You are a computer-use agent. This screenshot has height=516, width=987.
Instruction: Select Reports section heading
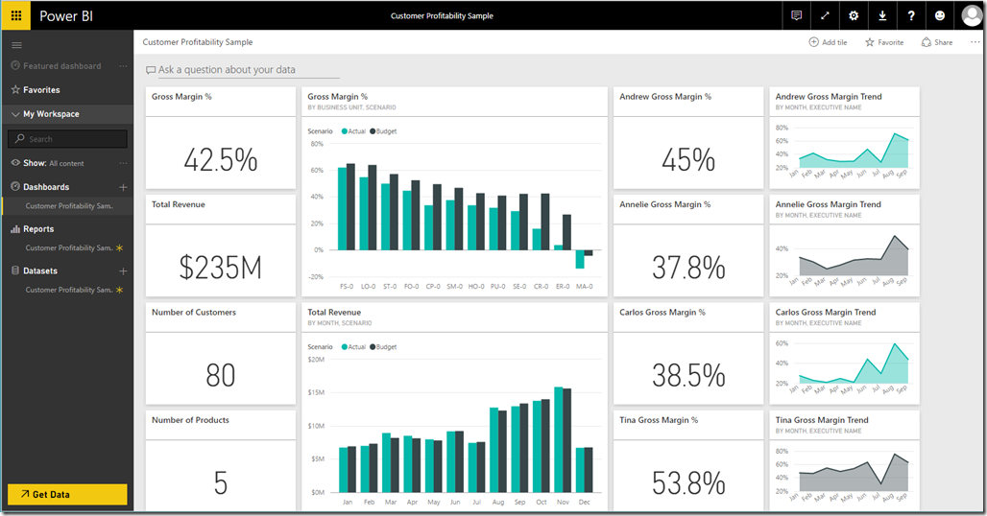click(x=38, y=229)
